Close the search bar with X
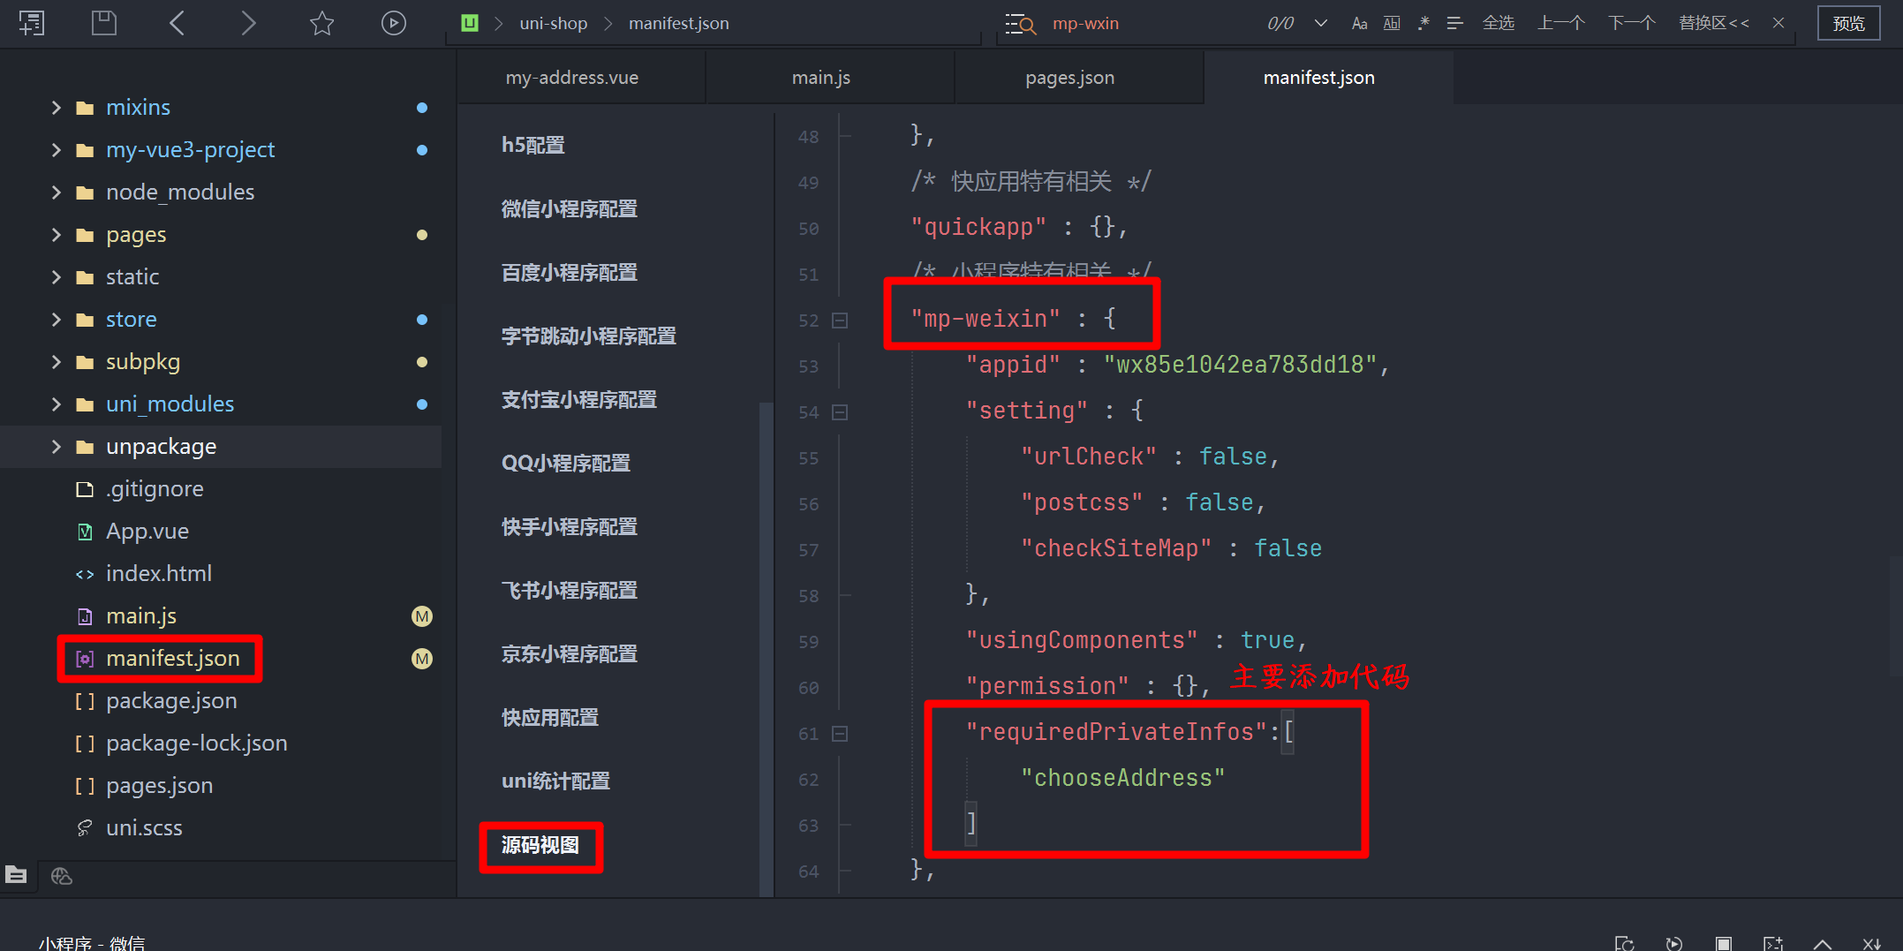Screen dimensions: 1903x951 click(x=1778, y=23)
